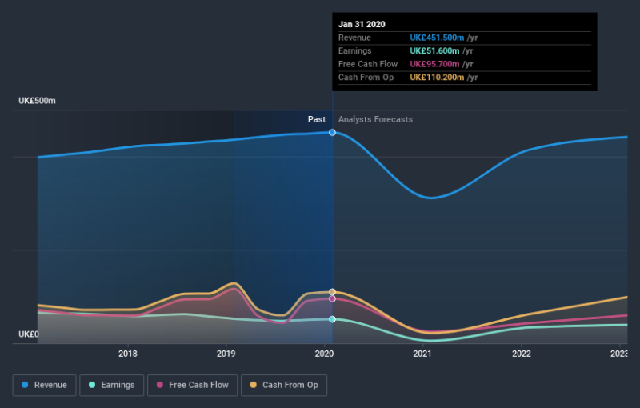The image size is (640, 408).
Task: Click the UK£0 y-axis label
Action: coord(30,334)
